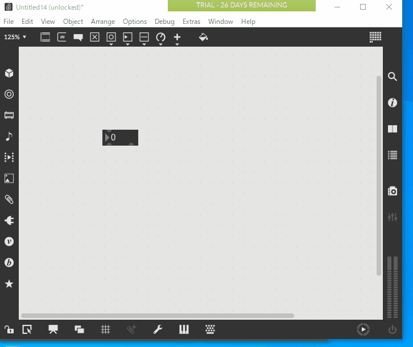
Task: Open the View menu
Action: point(48,22)
